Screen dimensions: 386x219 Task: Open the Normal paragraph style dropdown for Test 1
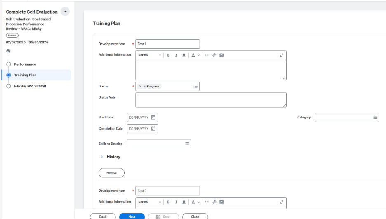[149, 55]
